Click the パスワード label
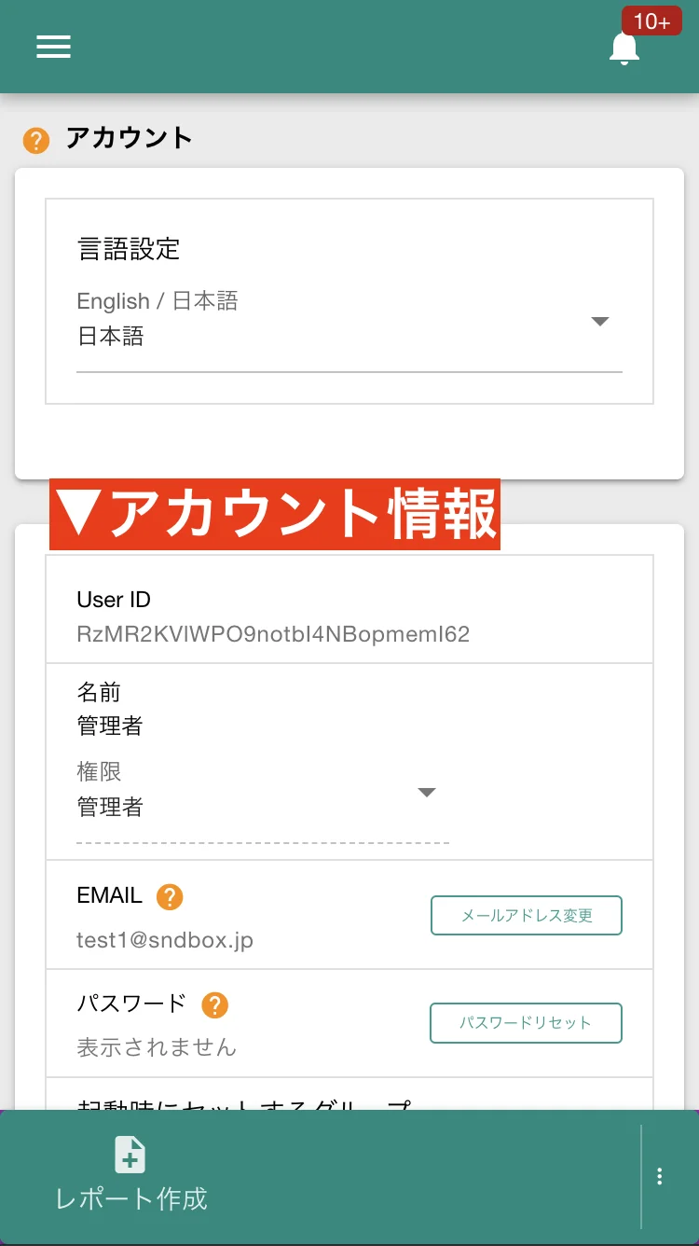 tap(131, 1004)
